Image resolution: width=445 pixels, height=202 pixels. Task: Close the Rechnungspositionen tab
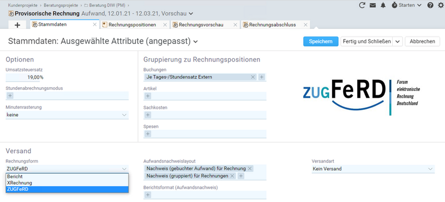pos(165,25)
